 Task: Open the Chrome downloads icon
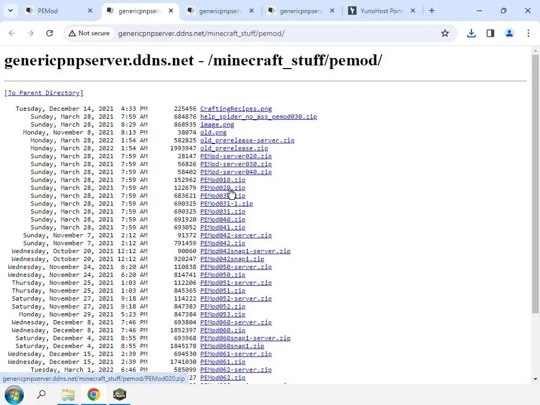coord(471,33)
